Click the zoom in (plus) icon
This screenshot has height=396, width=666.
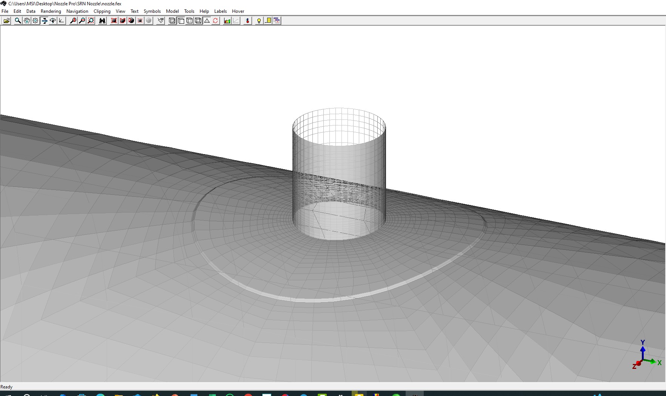click(x=73, y=21)
